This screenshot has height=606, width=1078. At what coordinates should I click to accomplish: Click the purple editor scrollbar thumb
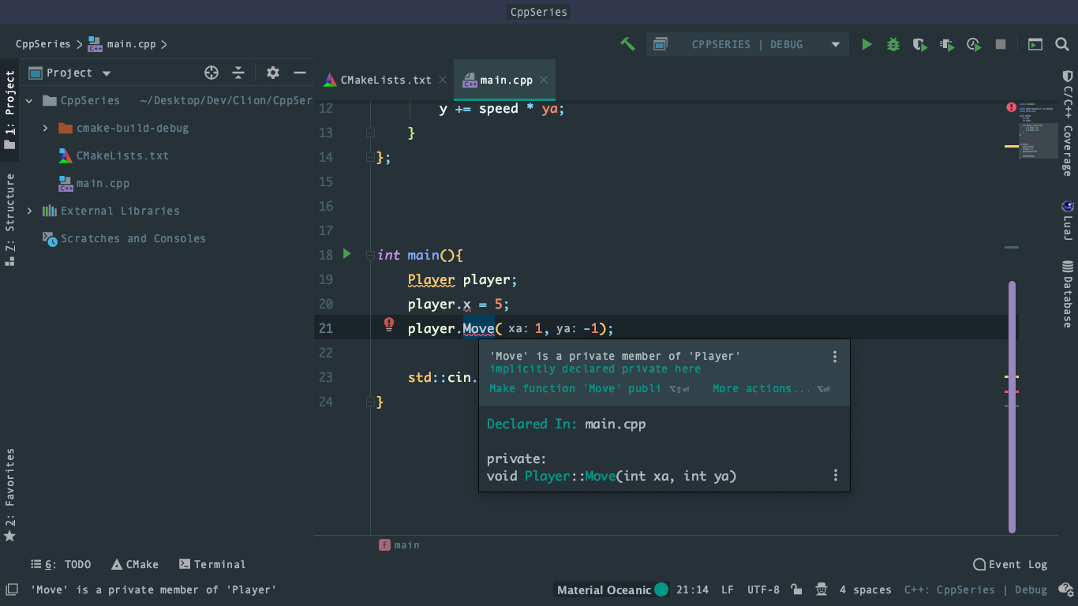coord(1012,407)
